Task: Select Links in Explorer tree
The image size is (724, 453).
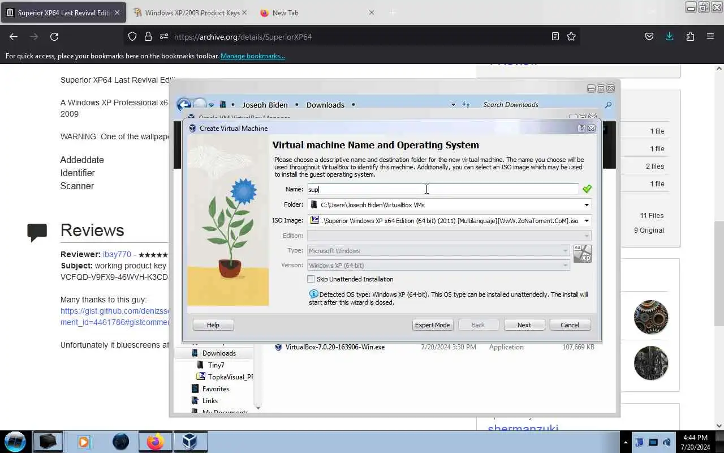Action: 210,401
